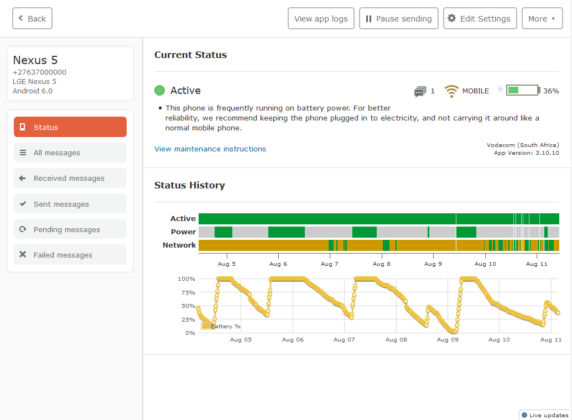The height and width of the screenshot is (420, 572).
Task: Click the Wi-Fi signal icon
Action: tap(451, 91)
